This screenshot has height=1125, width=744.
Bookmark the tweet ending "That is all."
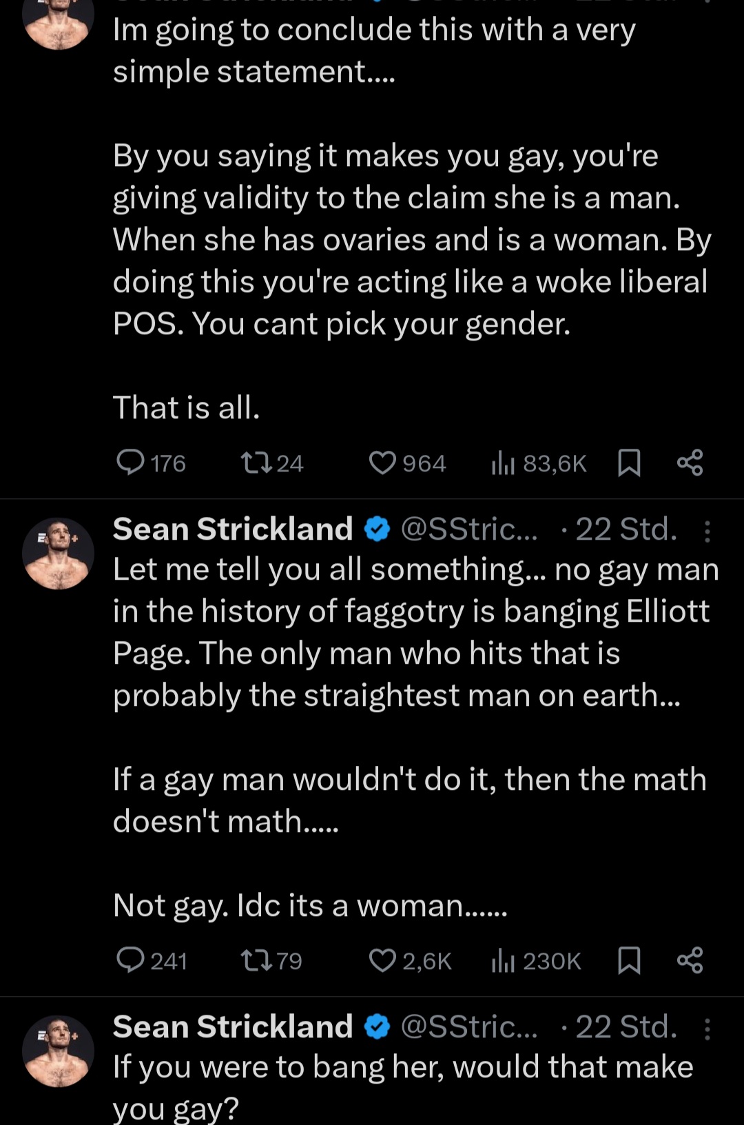point(629,463)
